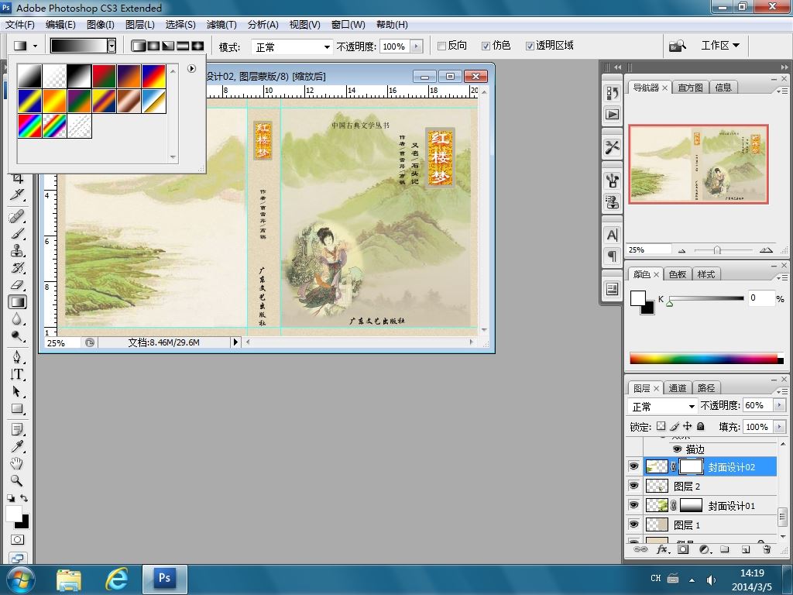Select the Slice tool

click(x=17, y=194)
